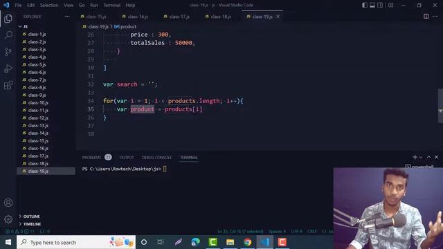Open Source Control view

8,52
